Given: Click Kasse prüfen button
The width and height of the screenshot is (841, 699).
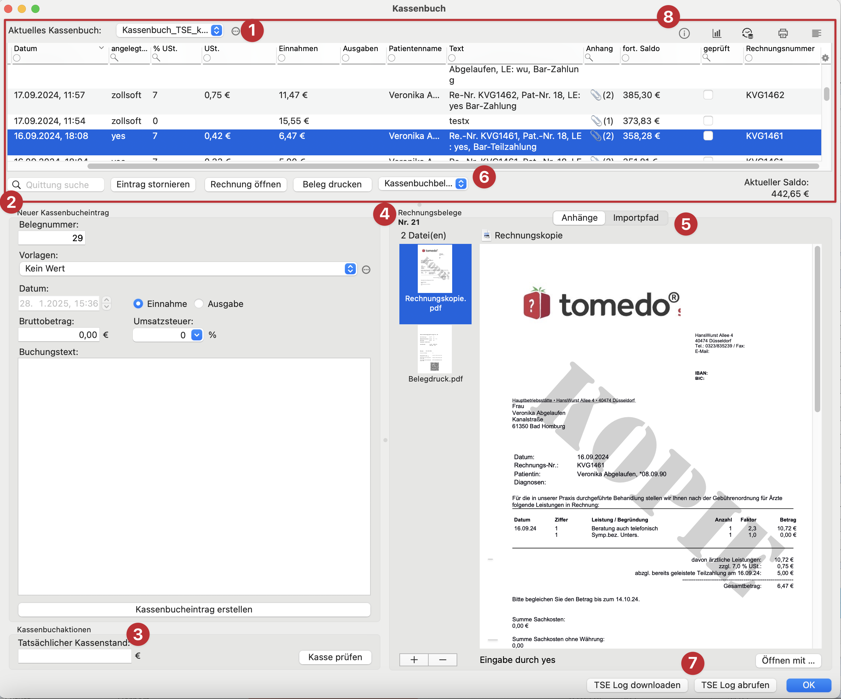Looking at the screenshot, I should tap(335, 657).
